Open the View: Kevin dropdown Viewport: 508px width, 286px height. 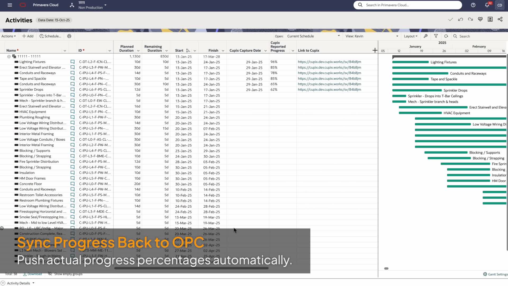pyautogui.click(x=372, y=36)
